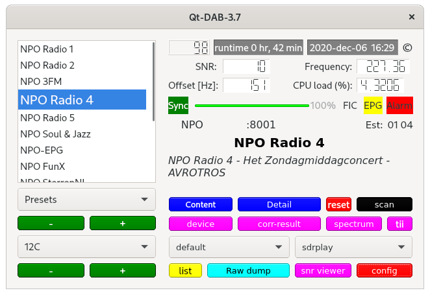Viewport: 430px width, 295px height.
Task: Close the Qt-DAB-3.7 window
Action: (411, 17)
